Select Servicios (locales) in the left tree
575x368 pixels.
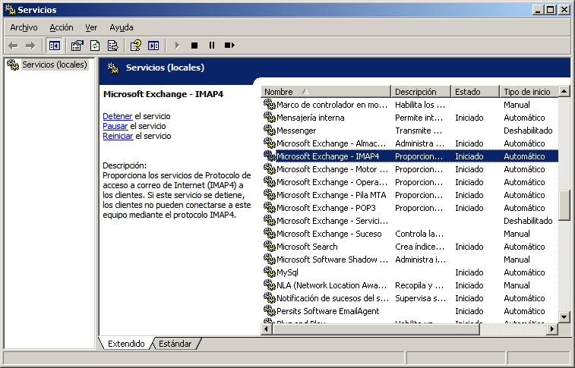tap(53, 65)
